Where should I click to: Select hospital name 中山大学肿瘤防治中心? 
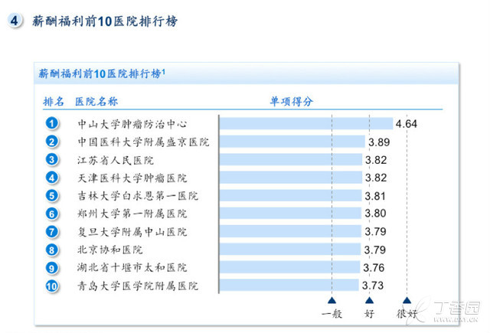coord(132,124)
